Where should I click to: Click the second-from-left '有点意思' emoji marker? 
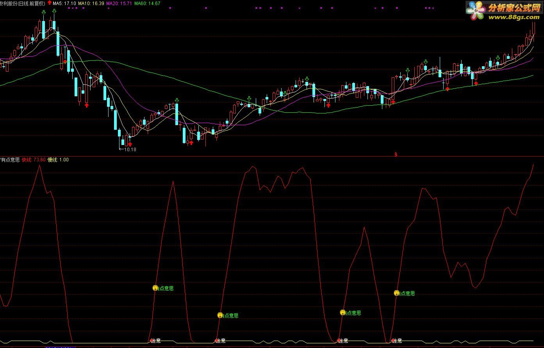coord(220,315)
